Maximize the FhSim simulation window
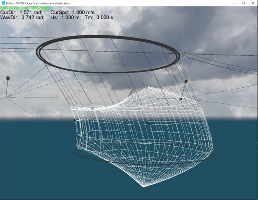 [243, 3]
